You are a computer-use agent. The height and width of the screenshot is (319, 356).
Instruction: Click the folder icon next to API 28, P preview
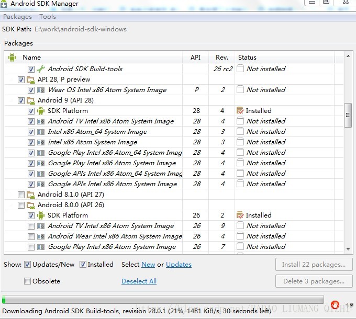point(31,79)
